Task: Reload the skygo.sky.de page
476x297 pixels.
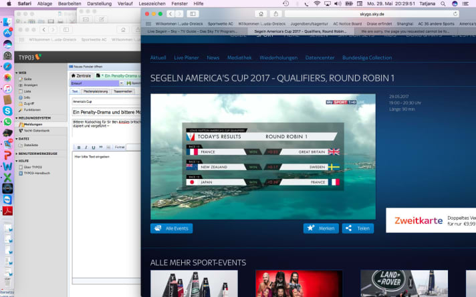Action: (x=455, y=14)
